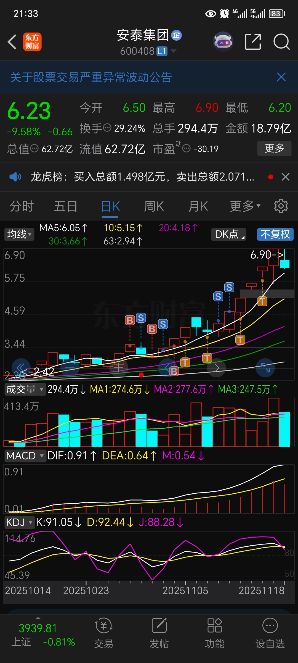
Task: Open the robot AI assistant
Action: coord(223,42)
